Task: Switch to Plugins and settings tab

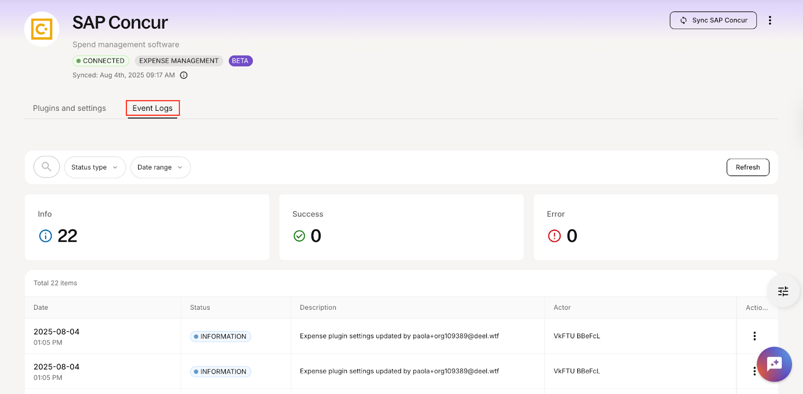Action: [x=69, y=108]
